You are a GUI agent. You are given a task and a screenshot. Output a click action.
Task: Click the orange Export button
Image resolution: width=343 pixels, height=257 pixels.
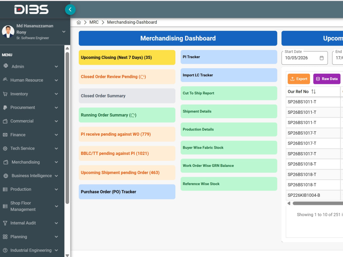click(299, 79)
